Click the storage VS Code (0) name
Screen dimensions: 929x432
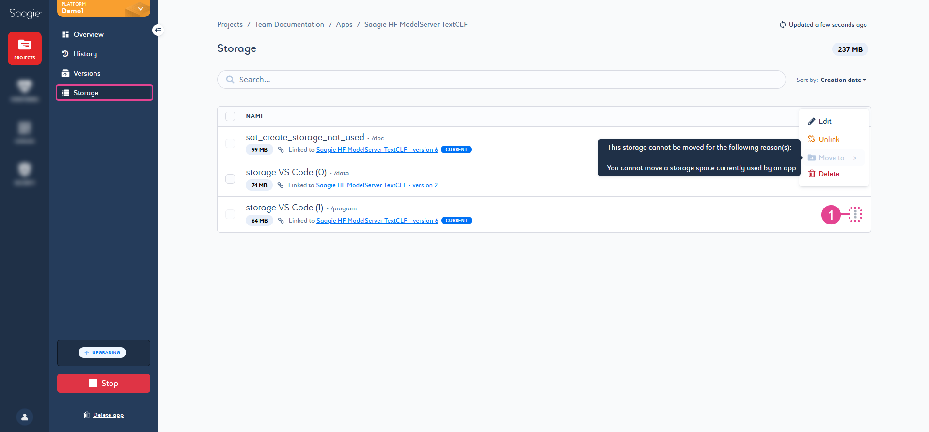pos(286,172)
